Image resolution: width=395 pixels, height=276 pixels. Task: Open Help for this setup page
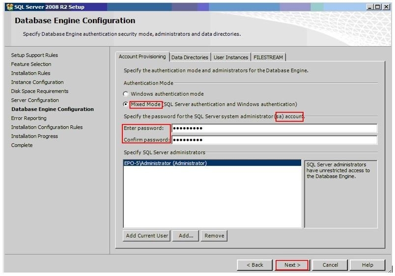[x=367, y=265]
